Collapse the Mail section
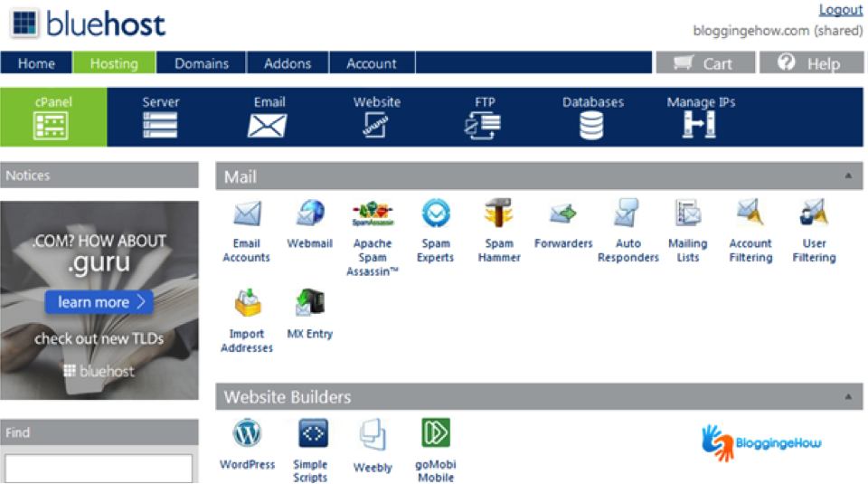This screenshot has width=868, height=484. tap(847, 176)
